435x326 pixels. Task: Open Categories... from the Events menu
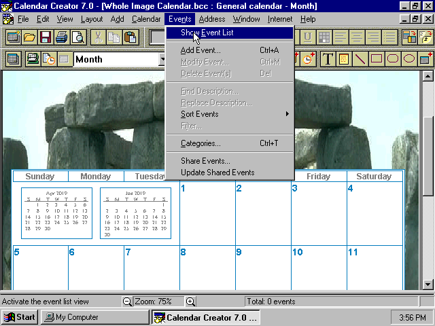[230, 143]
